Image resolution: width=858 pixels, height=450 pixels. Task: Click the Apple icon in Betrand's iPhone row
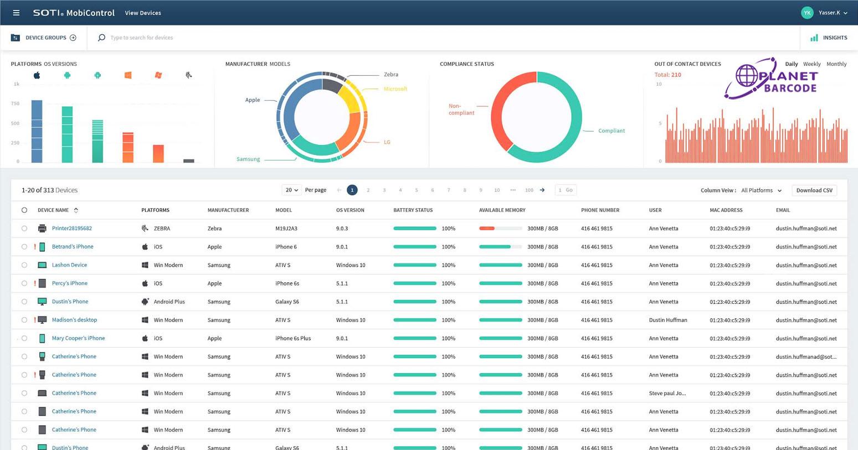(145, 247)
